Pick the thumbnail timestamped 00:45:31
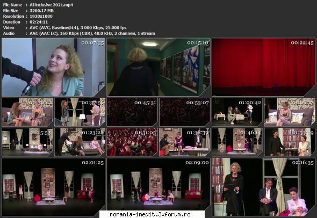This screenshot has width=317, height=218. tap(132, 112)
